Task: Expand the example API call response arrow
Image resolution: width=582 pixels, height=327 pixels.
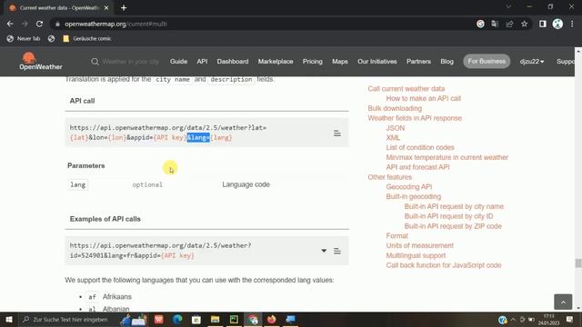Action: [324, 251]
